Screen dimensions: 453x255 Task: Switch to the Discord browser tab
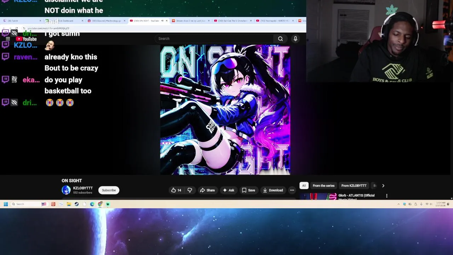pos(106,21)
